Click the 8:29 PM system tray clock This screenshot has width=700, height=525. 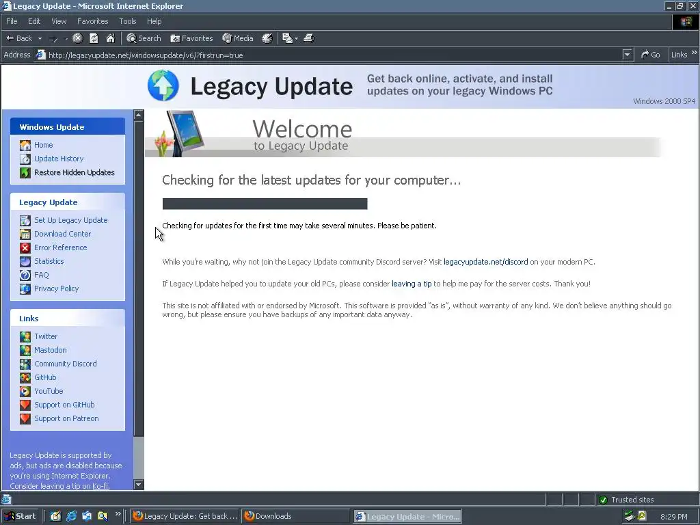(x=673, y=517)
